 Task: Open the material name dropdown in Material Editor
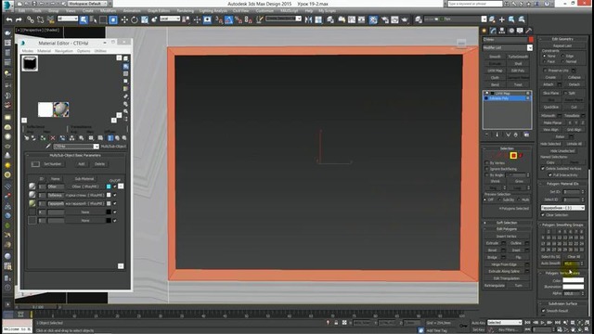click(97, 147)
